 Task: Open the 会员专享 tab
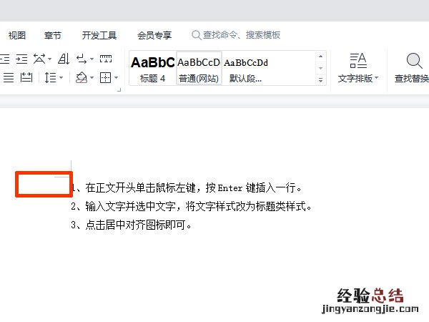[154, 35]
